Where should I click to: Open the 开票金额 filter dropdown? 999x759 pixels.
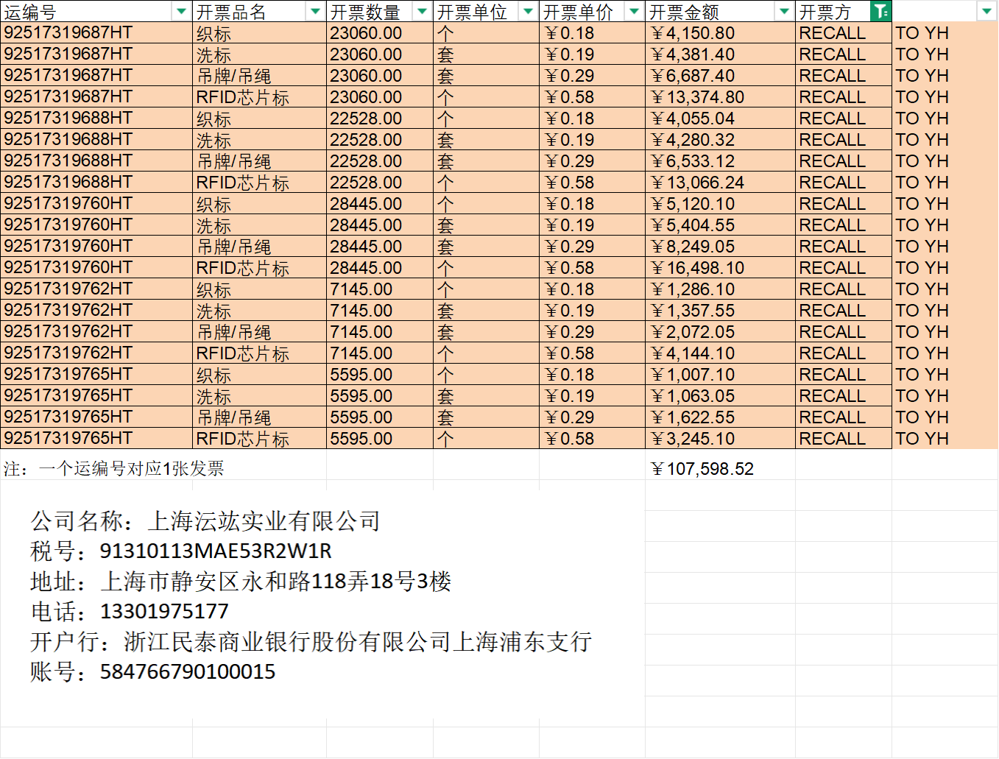click(784, 11)
